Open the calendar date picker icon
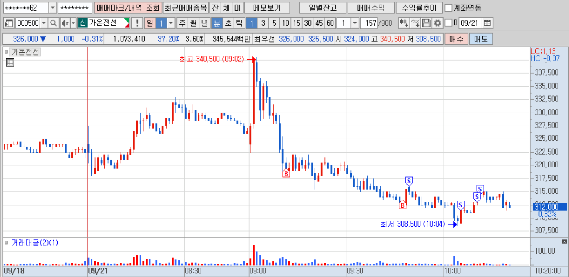 (487, 23)
